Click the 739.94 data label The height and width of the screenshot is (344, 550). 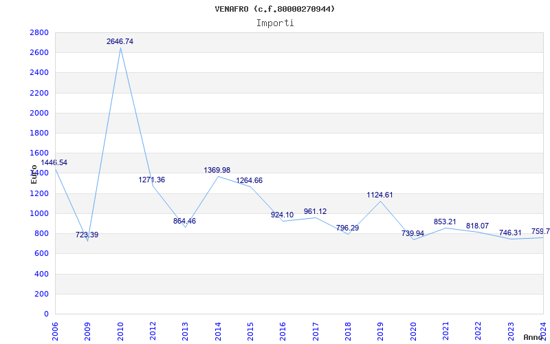tap(413, 233)
